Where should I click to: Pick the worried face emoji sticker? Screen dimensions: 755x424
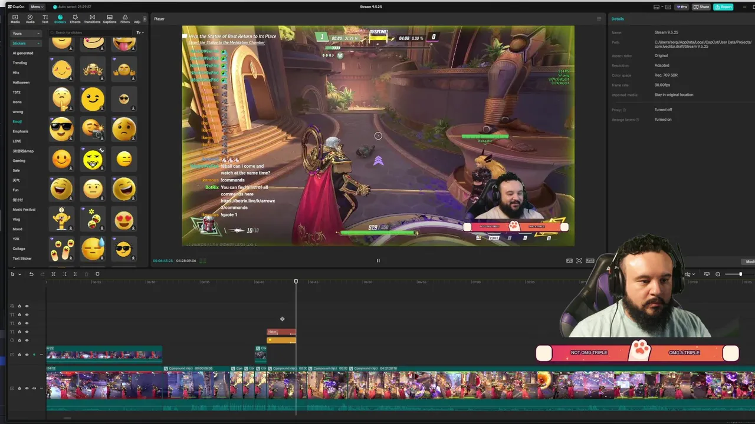(x=124, y=128)
